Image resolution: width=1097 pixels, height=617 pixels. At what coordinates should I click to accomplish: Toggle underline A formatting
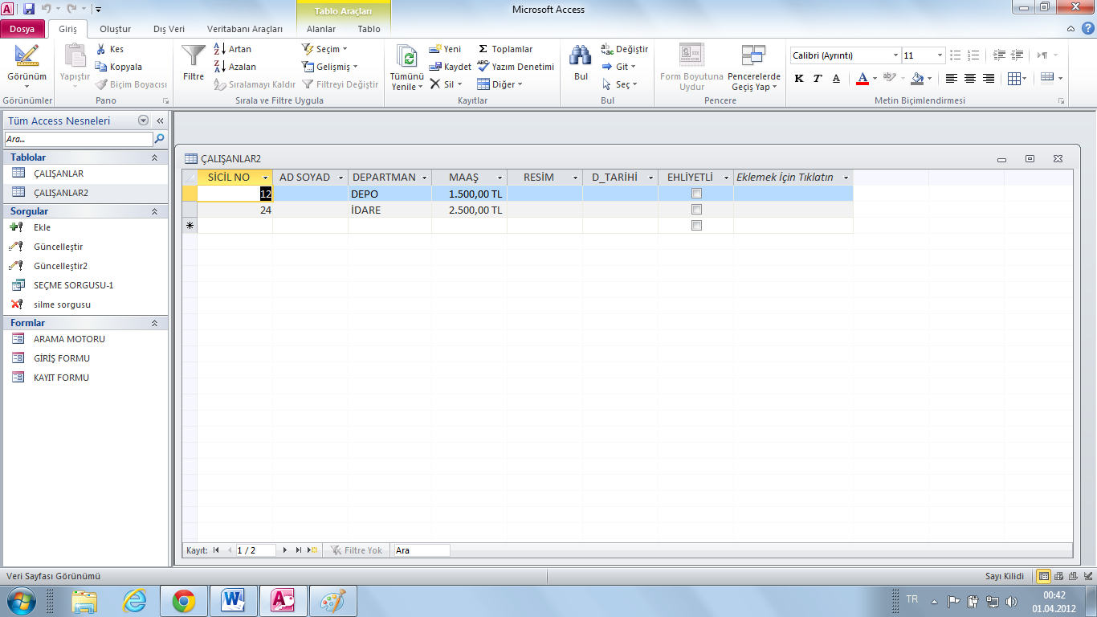(836, 78)
